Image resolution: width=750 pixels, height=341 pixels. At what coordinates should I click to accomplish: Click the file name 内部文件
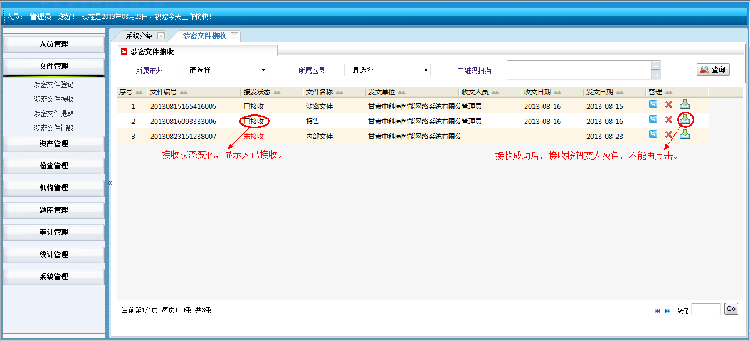point(319,136)
